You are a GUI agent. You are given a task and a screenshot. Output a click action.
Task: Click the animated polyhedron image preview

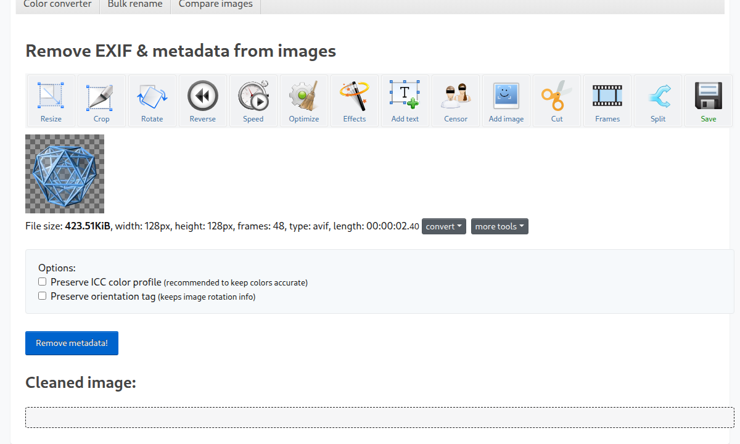click(65, 174)
